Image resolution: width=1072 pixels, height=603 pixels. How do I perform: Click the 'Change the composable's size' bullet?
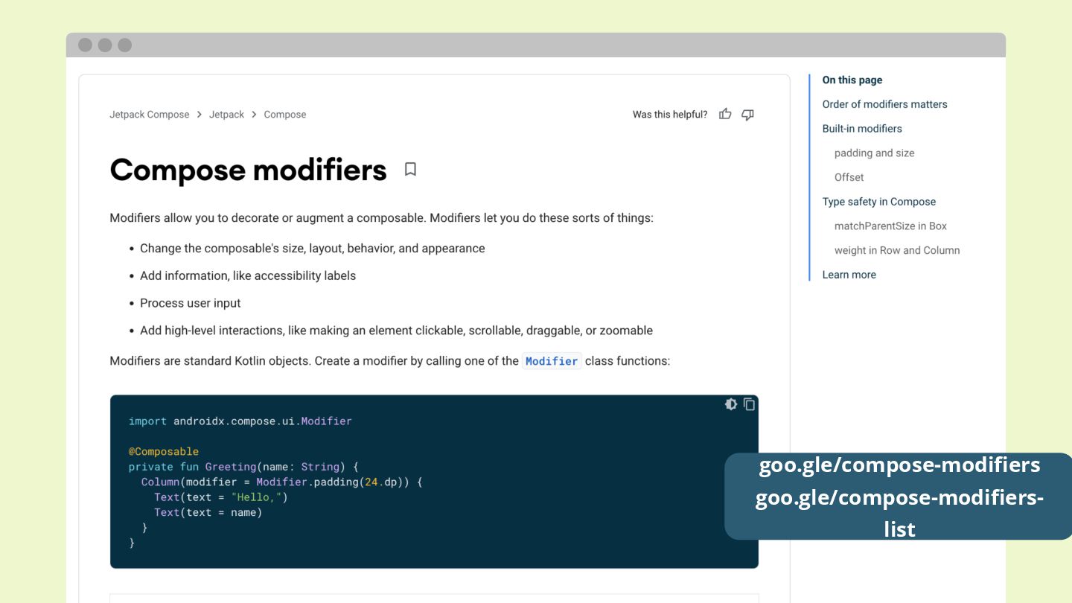[x=313, y=249]
